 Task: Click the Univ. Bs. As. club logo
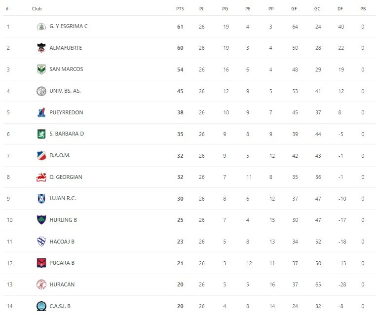pyautogui.click(x=41, y=91)
